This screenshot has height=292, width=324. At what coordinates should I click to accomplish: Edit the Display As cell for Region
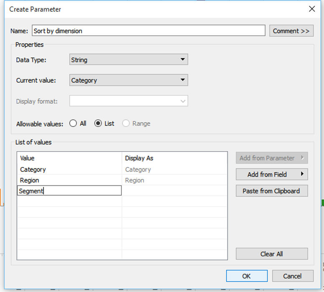click(x=174, y=180)
